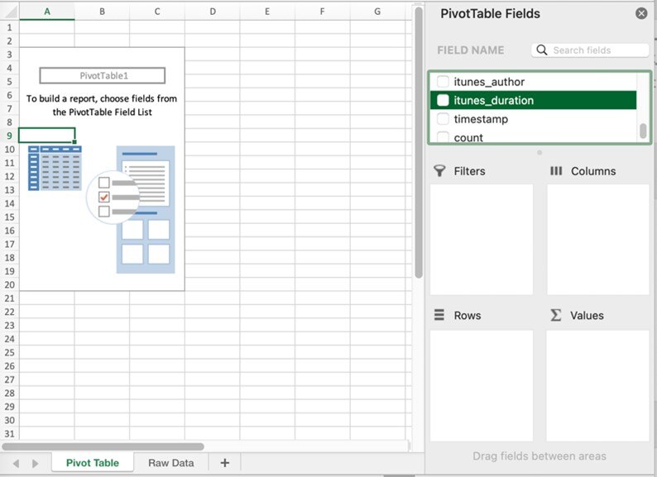Close the PivotTable Fields pane
The height and width of the screenshot is (477, 657).
pyautogui.click(x=641, y=14)
